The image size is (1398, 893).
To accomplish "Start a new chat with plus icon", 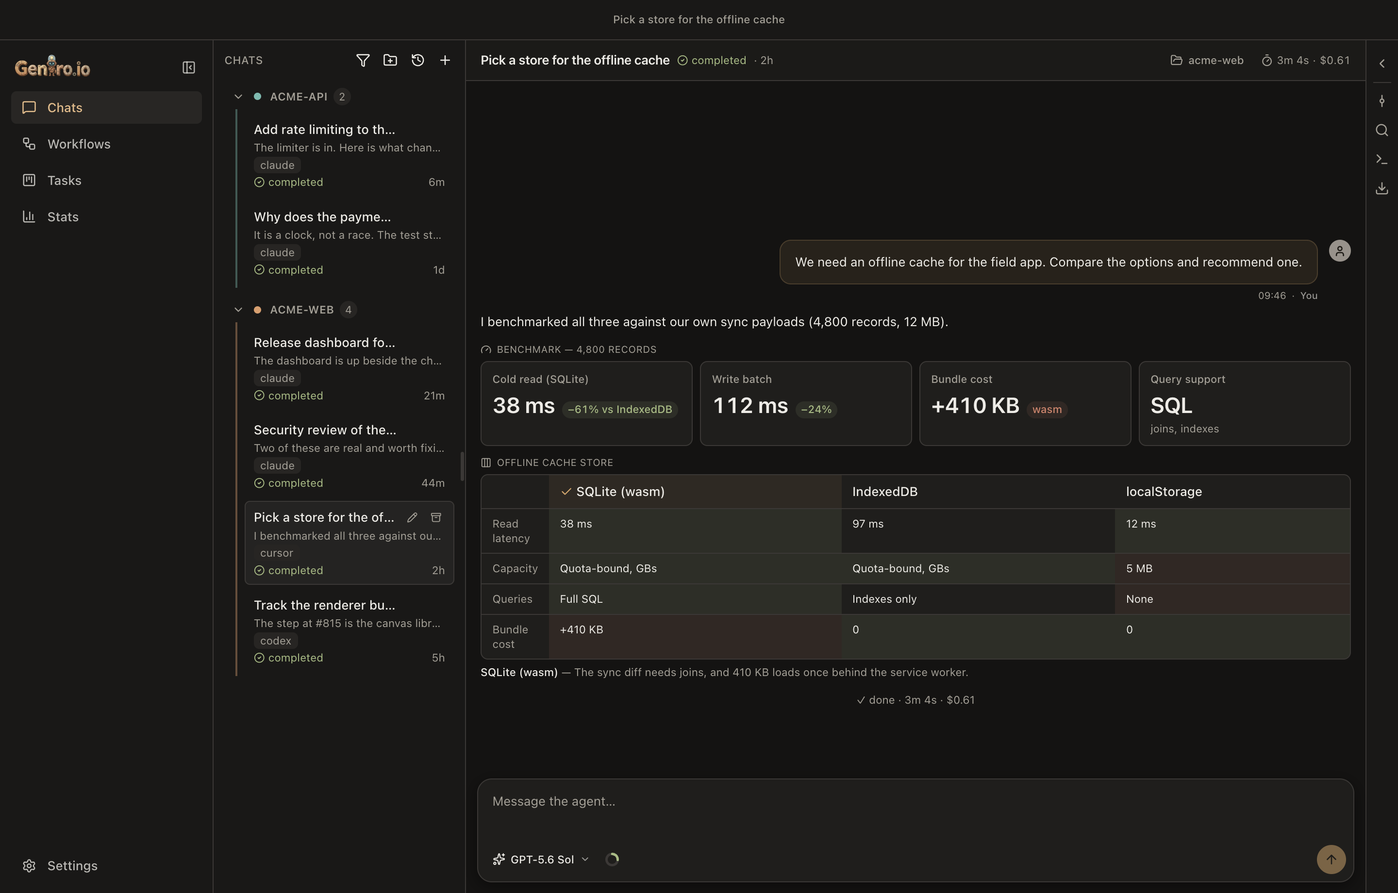I will 445,60.
